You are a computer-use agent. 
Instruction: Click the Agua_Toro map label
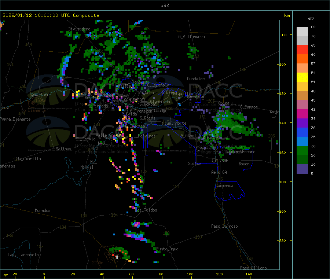[39, 95]
